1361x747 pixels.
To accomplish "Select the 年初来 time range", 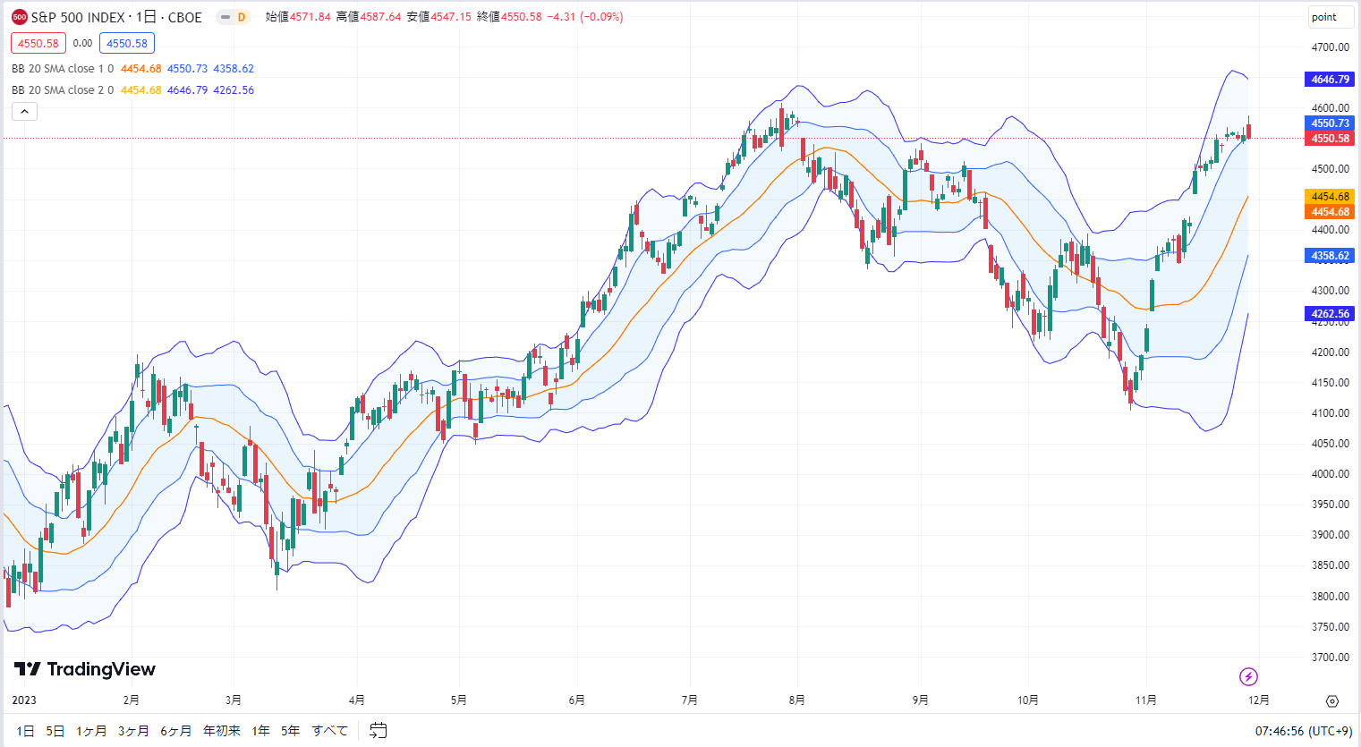I will coord(222,731).
